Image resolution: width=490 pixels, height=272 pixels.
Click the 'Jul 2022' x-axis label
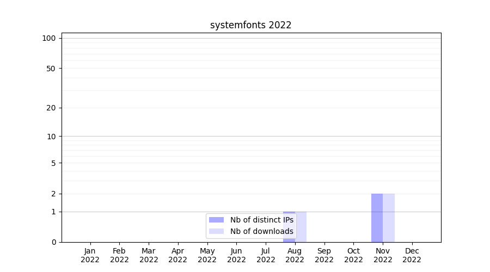pyautogui.click(x=266, y=255)
